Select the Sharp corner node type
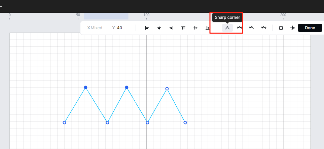This screenshot has width=324, height=149. point(227,28)
